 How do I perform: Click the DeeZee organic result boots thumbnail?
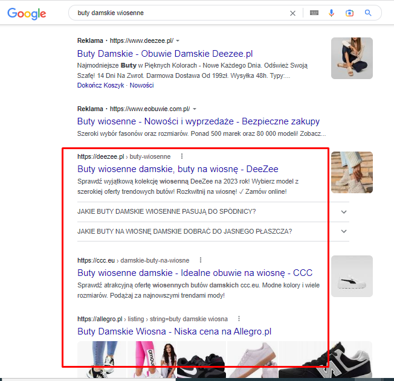pyautogui.click(x=352, y=172)
